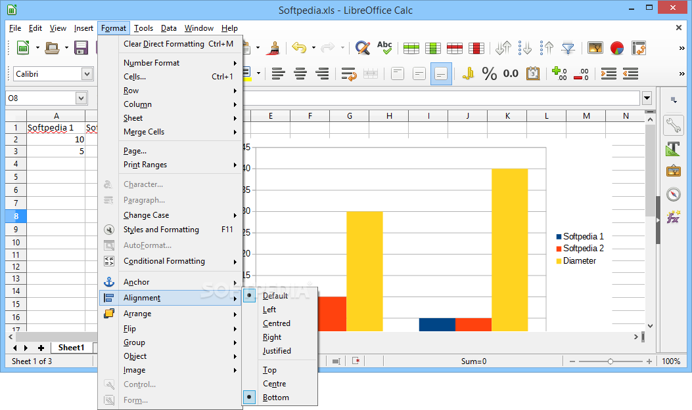Screen dimensions: 692x410
Task: Select Top vertical alignment option
Action: pos(269,370)
